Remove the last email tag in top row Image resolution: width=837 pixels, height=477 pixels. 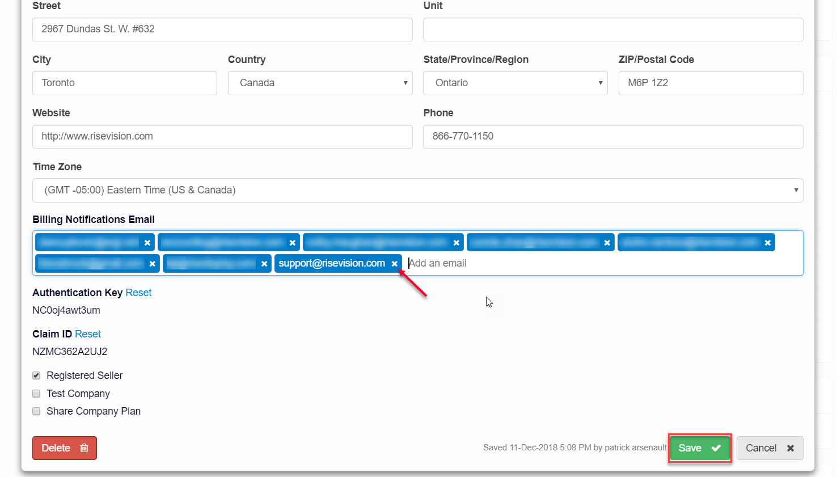[767, 242]
